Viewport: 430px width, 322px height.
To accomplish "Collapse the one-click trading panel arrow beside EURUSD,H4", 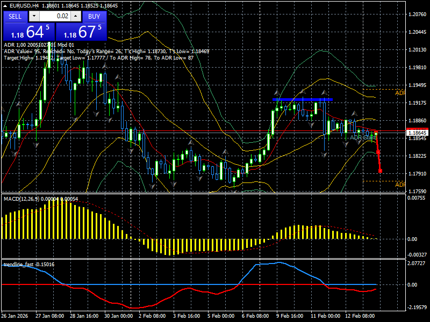I will 5,5.
